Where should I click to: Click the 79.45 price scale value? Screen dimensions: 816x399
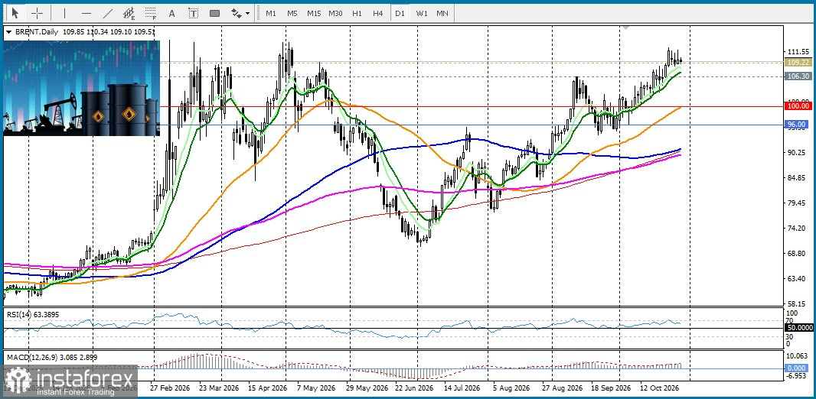tap(798, 203)
